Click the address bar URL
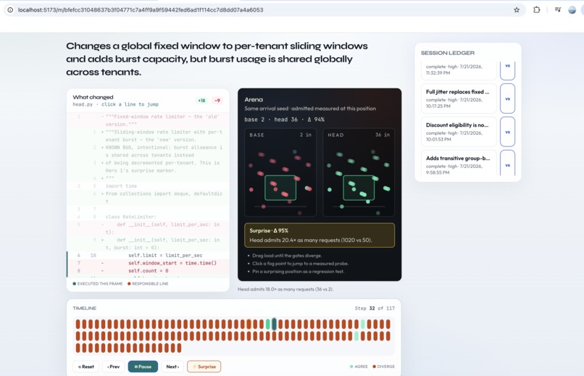Image resolution: width=584 pixels, height=376 pixels. tap(141, 10)
